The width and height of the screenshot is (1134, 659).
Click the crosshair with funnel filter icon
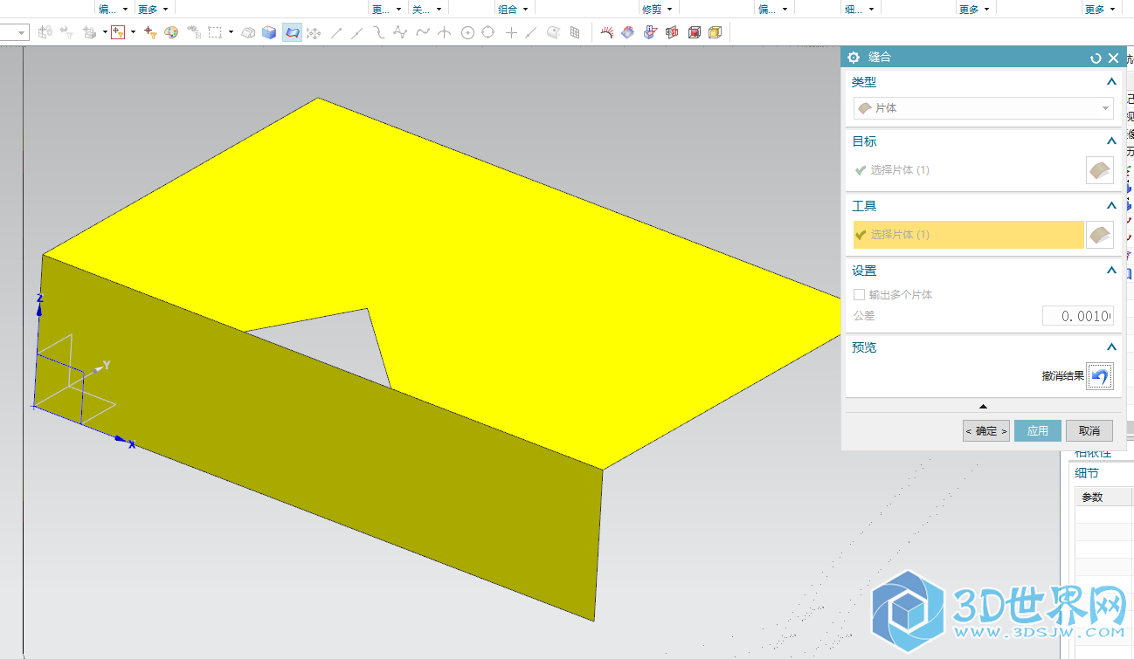(x=149, y=32)
